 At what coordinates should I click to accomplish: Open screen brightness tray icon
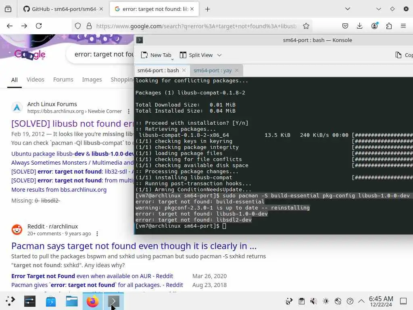(326, 301)
